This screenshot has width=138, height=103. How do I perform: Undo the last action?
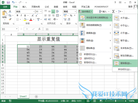(x=13, y=2)
